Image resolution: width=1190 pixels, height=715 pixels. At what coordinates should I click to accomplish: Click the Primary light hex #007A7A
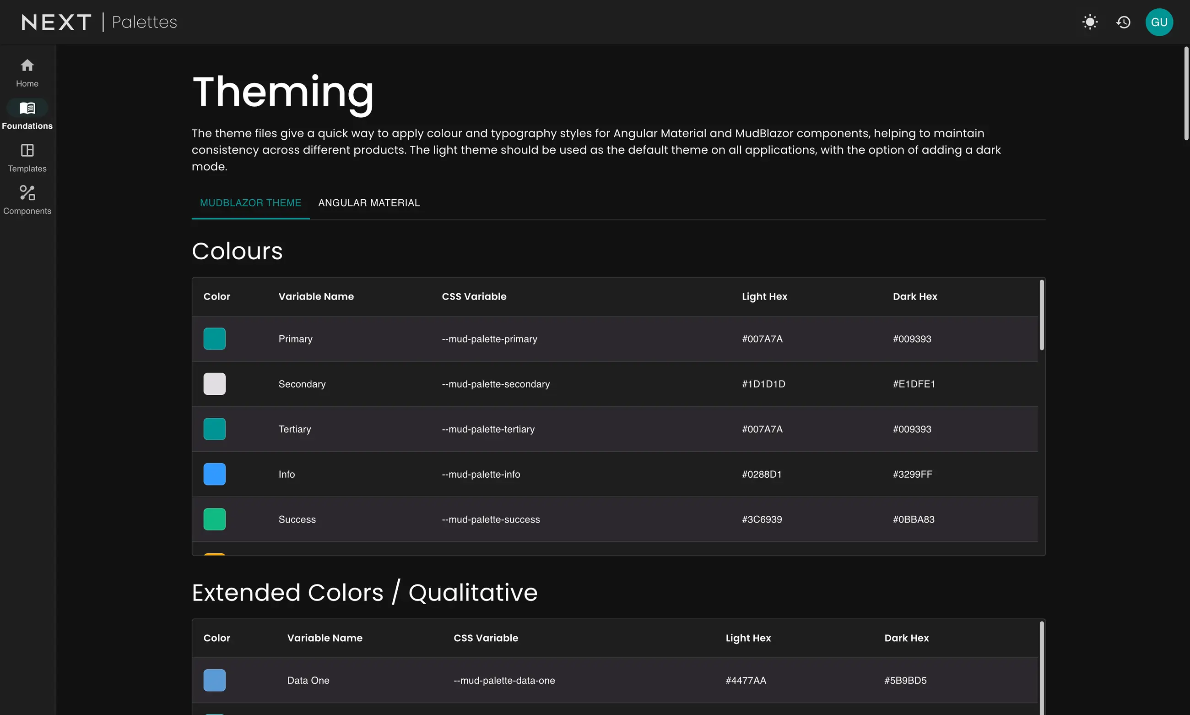coord(762,339)
